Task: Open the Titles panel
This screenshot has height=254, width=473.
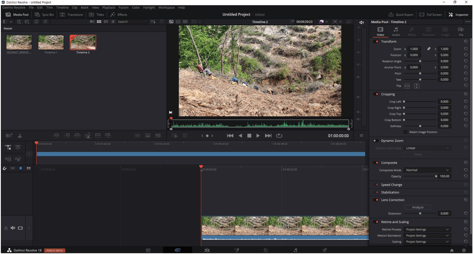Action: click(97, 15)
